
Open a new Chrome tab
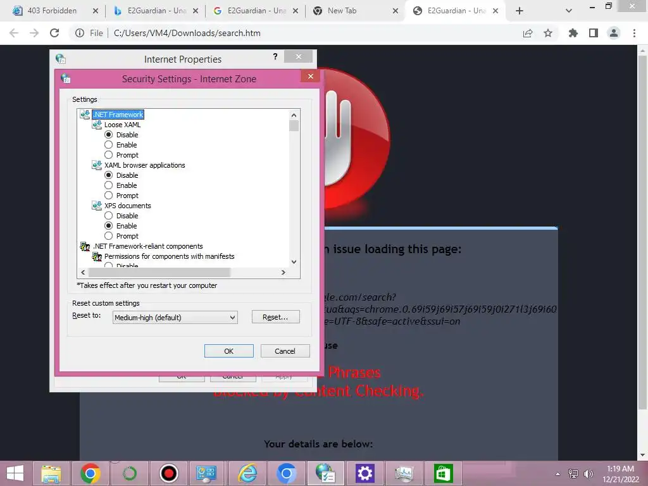pos(520,11)
